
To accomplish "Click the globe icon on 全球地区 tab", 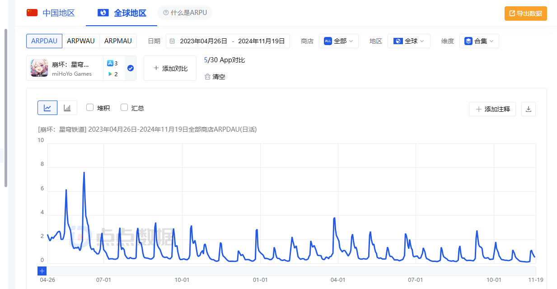I will (x=103, y=13).
